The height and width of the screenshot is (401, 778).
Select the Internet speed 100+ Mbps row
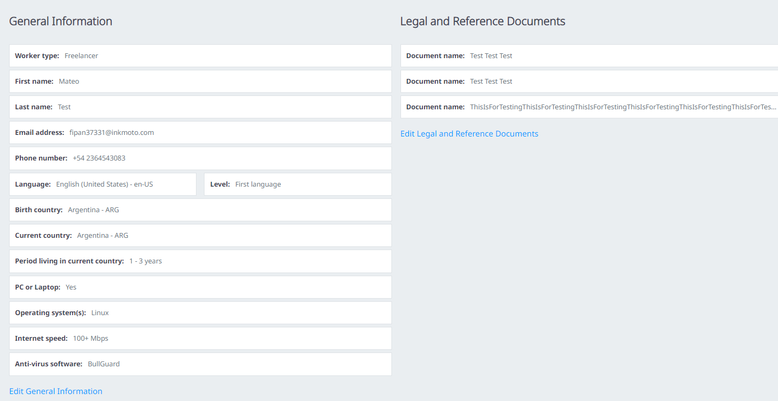pos(200,339)
